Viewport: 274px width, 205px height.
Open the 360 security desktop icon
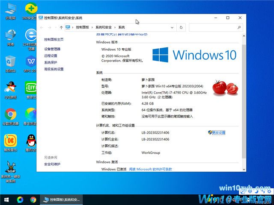tap(30, 11)
